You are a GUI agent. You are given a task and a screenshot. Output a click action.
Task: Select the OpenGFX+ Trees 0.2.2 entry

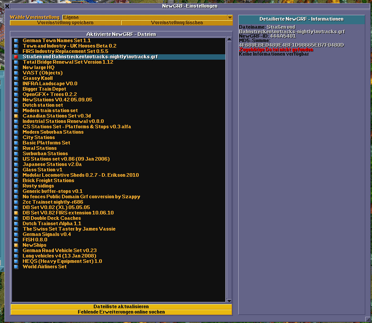50,95
